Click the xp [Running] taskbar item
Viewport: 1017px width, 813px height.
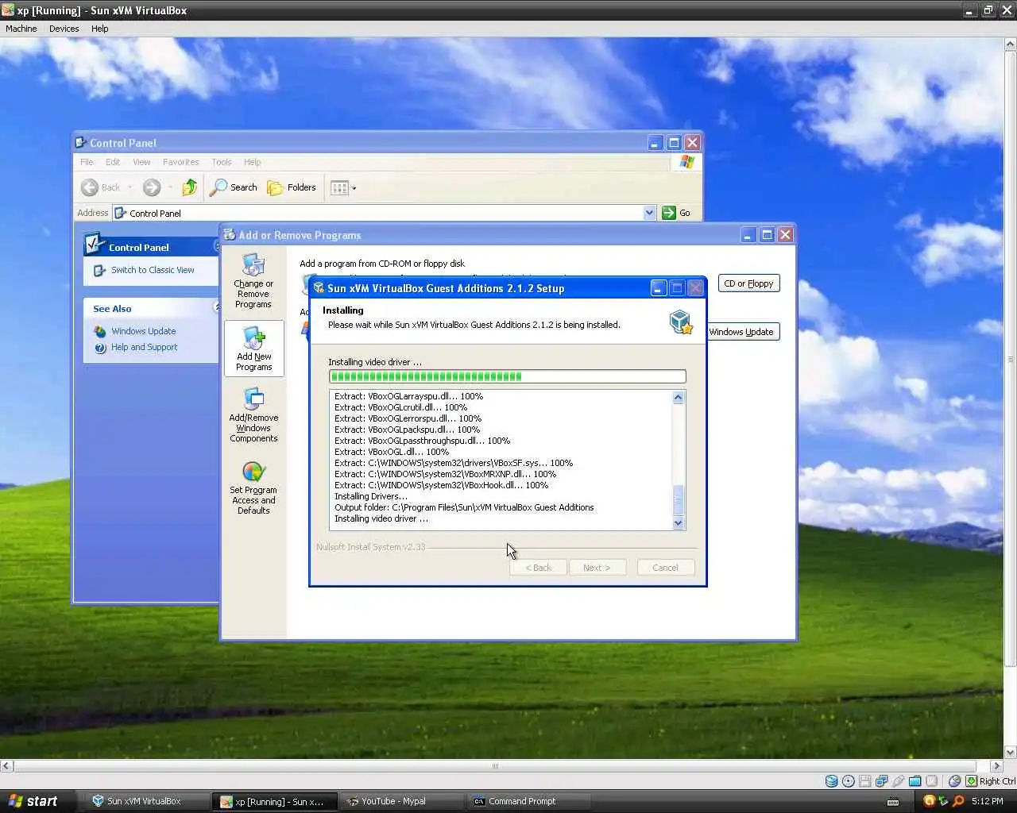(x=275, y=801)
